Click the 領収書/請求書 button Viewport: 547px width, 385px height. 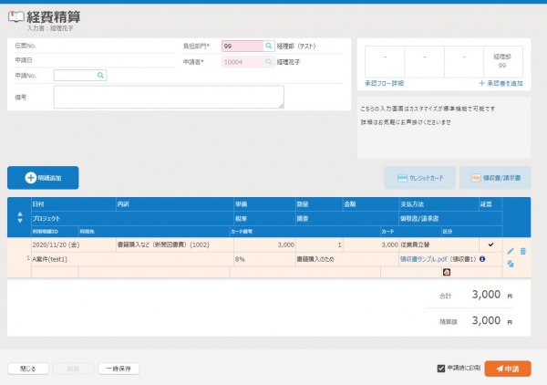(x=495, y=178)
